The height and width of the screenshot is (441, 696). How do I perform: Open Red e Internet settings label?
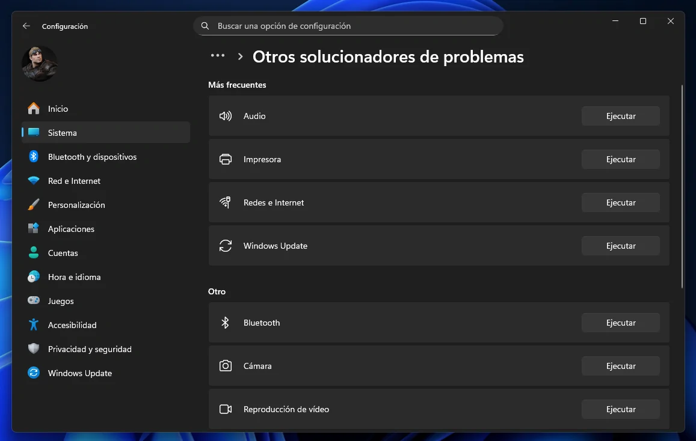74,181
